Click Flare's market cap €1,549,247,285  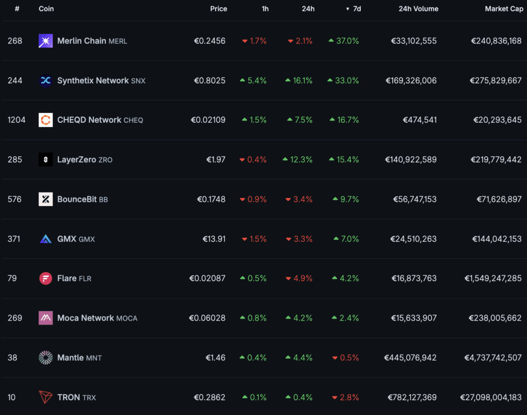pyautogui.click(x=493, y=278)
